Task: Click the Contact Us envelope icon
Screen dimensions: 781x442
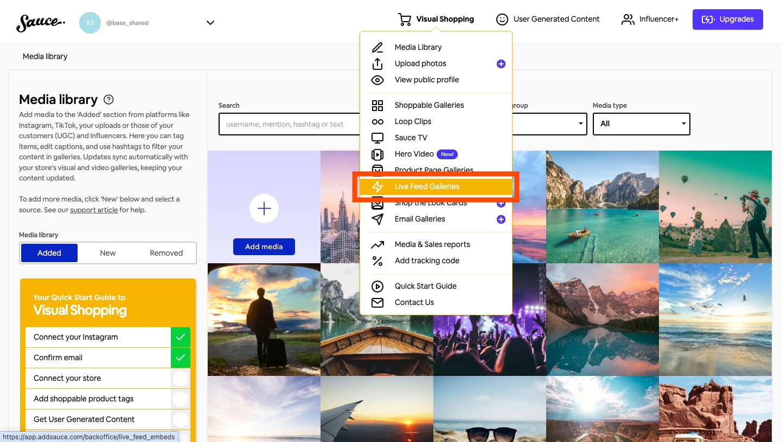Action: (377, 303)
